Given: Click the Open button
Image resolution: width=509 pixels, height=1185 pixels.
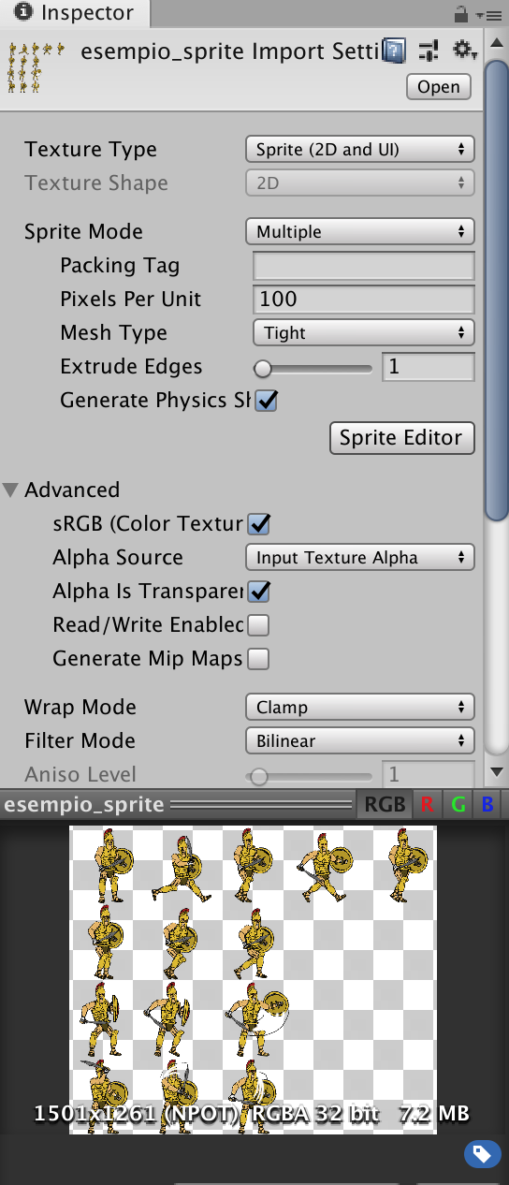Looking at the screenshot, I should coord(439,87).
